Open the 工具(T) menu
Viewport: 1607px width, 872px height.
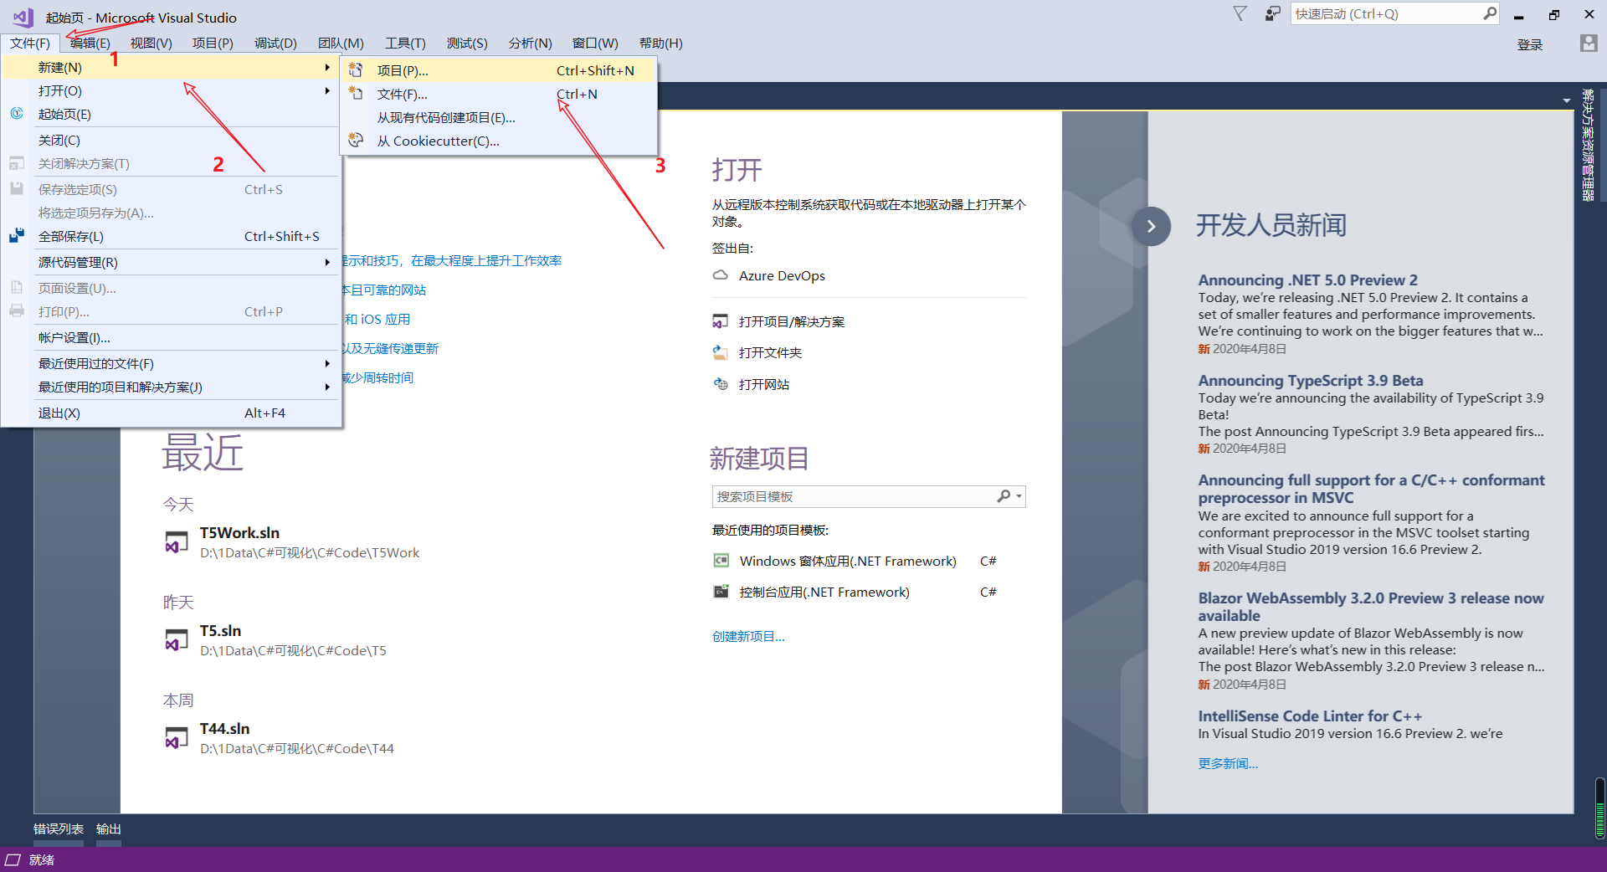point(405,43)
